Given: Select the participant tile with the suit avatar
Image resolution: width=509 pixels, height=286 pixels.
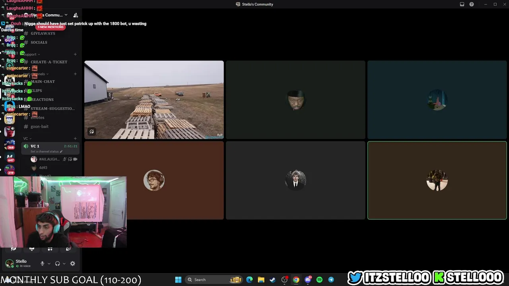Looking at the screenshot, I should pyautogui.click(x=295, y=180).
